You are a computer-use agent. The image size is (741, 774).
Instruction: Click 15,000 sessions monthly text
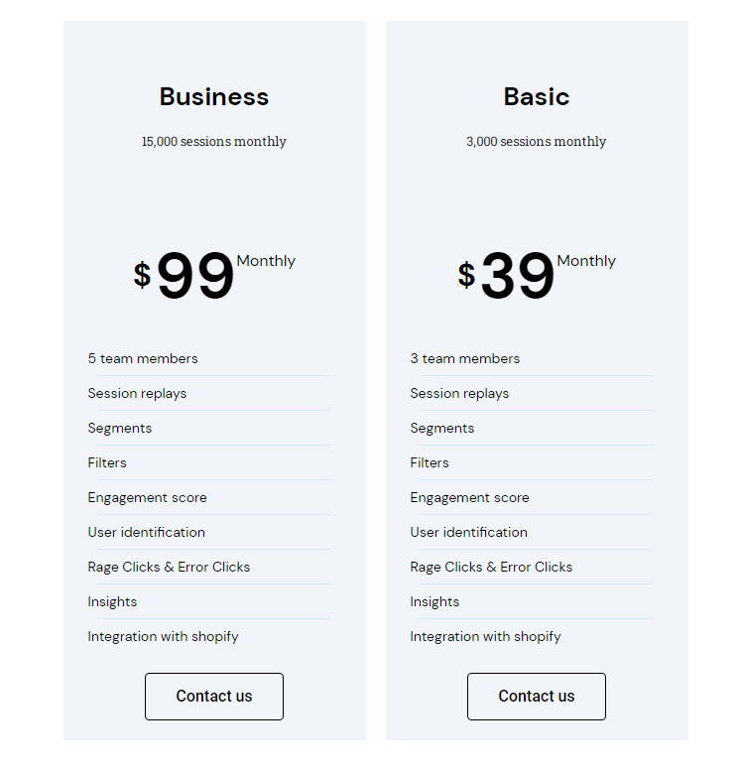coord(214,142)
